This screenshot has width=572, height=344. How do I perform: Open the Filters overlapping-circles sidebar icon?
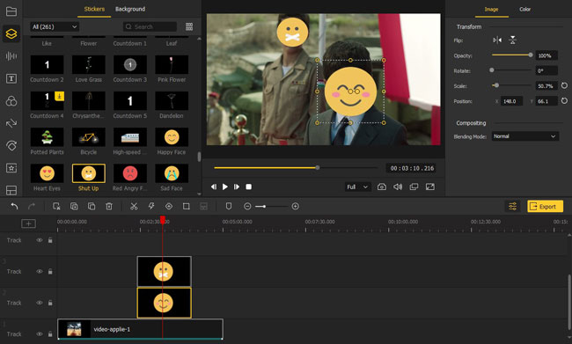pos(11,101)
